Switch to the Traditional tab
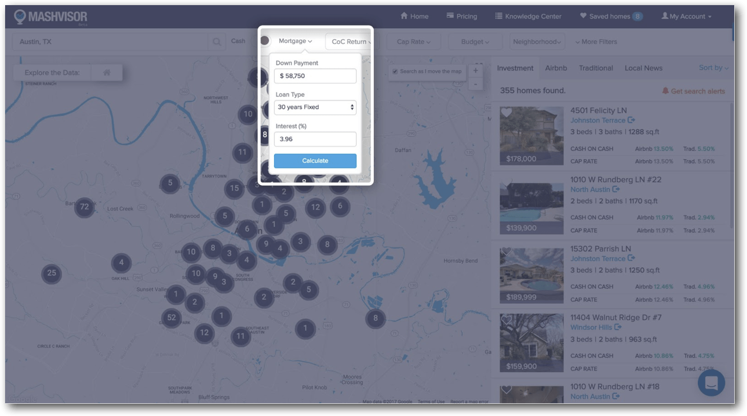 coord(596,68)
